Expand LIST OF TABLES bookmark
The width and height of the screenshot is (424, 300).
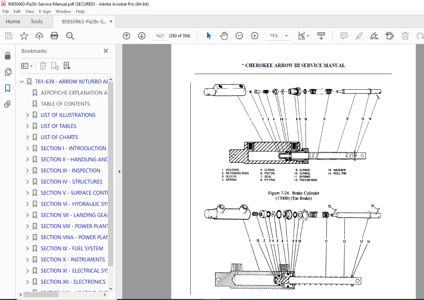click(28, 126)
